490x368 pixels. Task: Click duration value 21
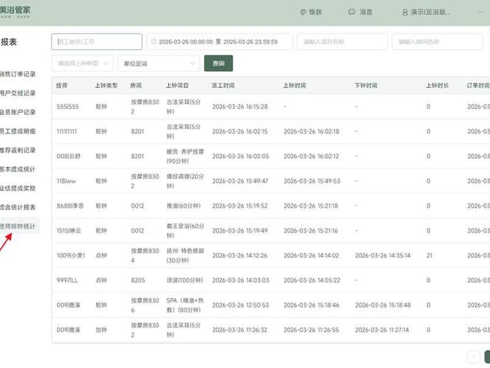pos(429,255)
